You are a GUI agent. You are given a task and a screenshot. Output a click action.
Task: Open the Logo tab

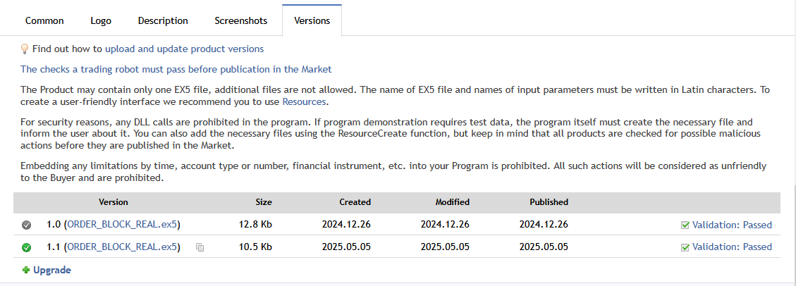tap(101, 20)
